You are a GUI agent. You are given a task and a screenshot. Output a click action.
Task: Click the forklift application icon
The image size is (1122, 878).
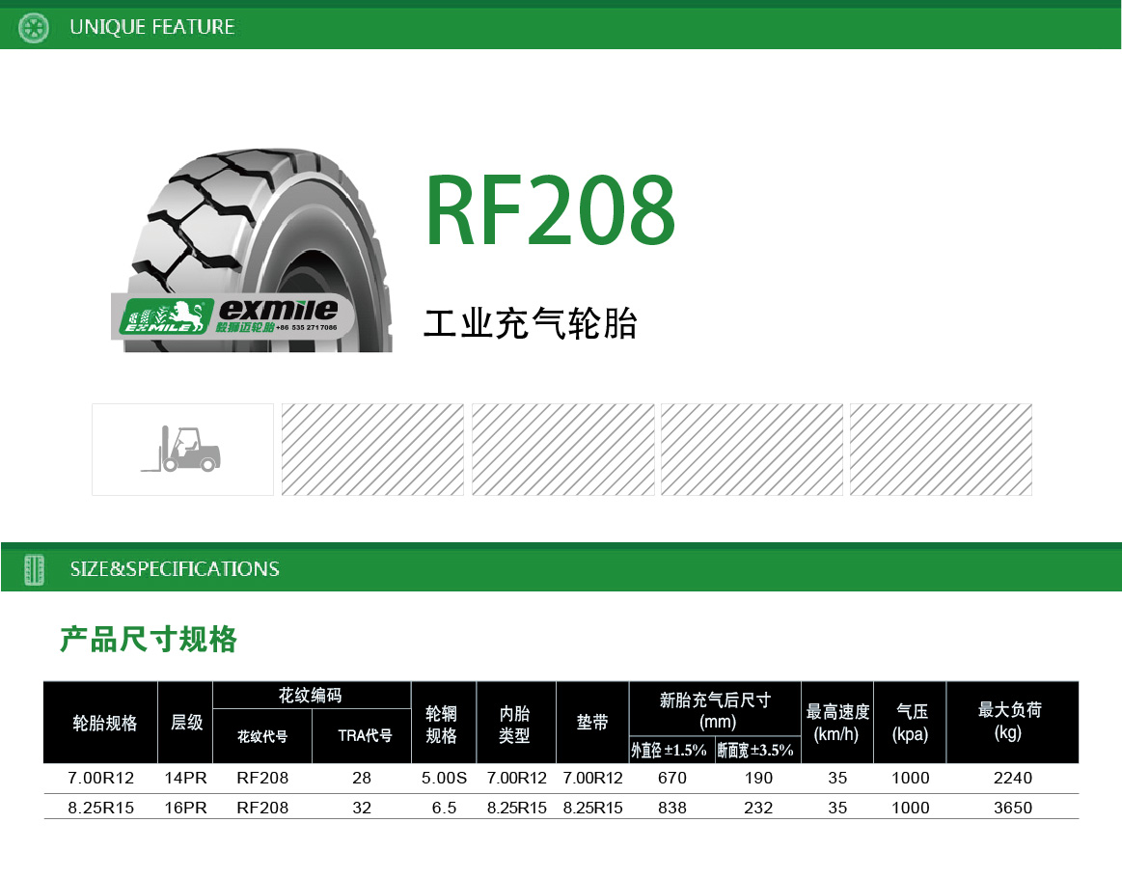[x=182, y=450]
